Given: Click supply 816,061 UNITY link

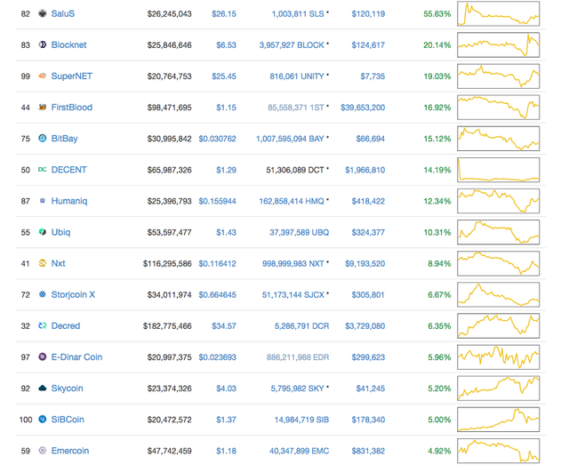Looking at the screenshot, I should pos(297,76).
